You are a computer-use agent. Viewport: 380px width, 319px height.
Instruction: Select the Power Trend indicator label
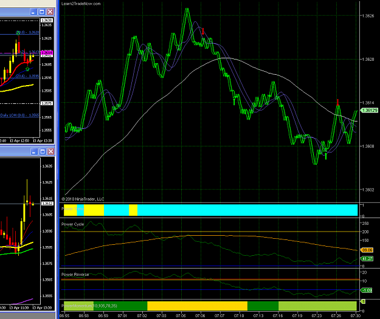pyautogui.click(x=73, y=209)
